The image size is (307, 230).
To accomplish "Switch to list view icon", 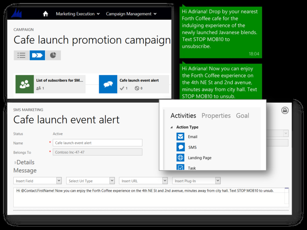I will pyautogui.click(x=21, y=55).
